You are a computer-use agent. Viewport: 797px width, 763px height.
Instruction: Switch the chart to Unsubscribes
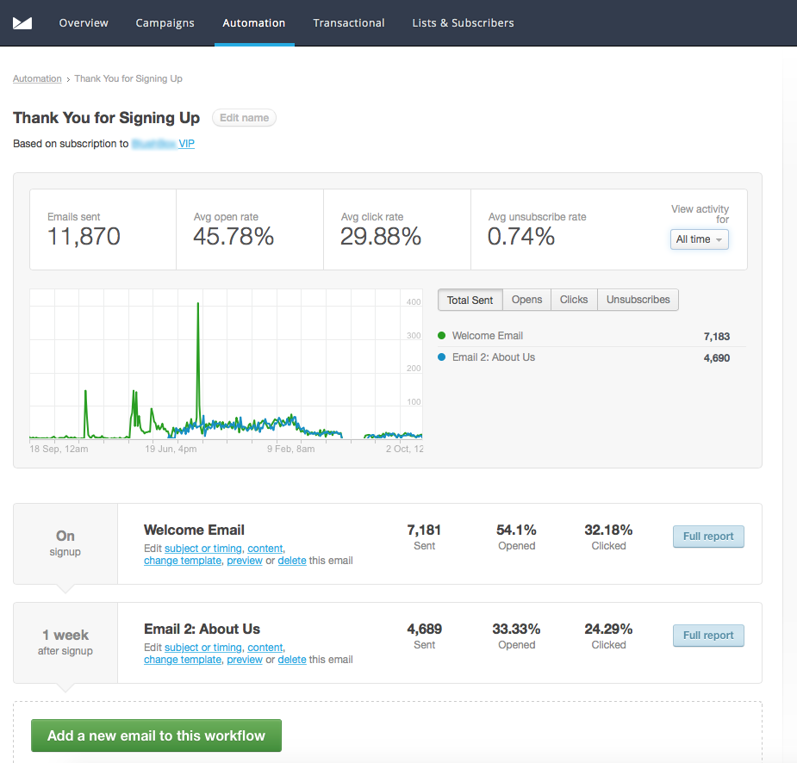point(638,300)
